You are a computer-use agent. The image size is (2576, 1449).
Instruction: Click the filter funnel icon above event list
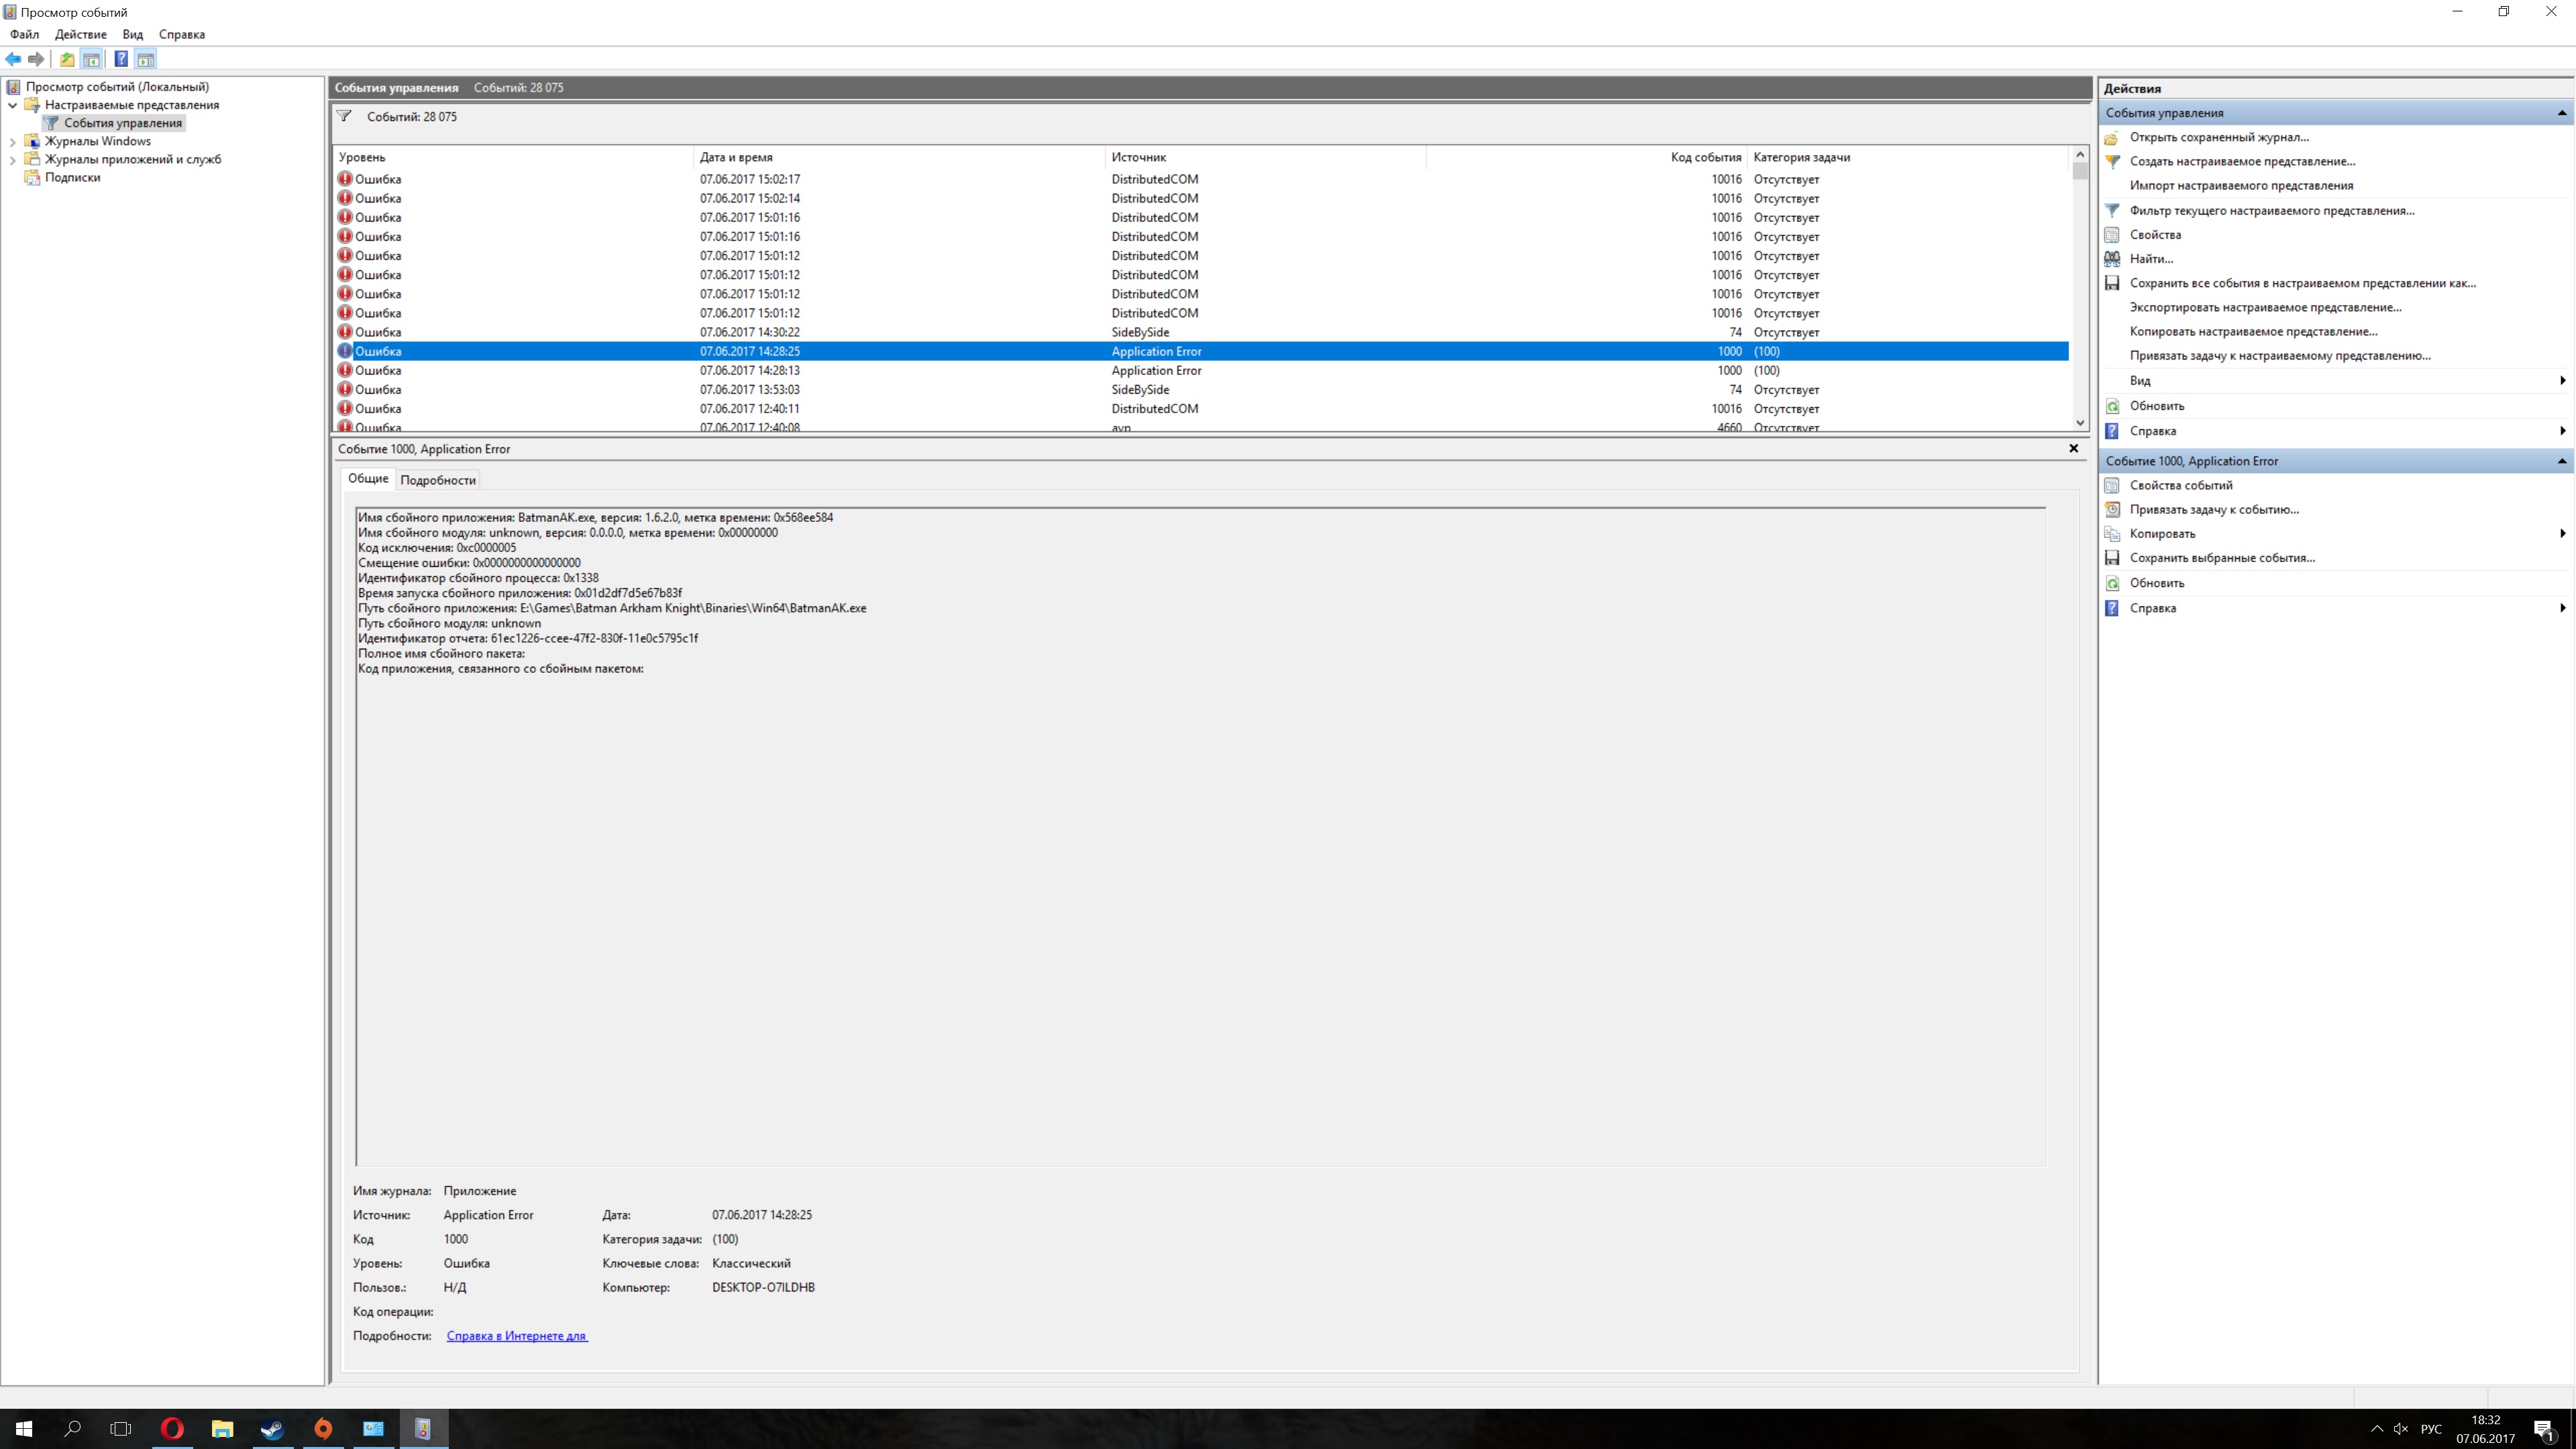pos(344,116)
